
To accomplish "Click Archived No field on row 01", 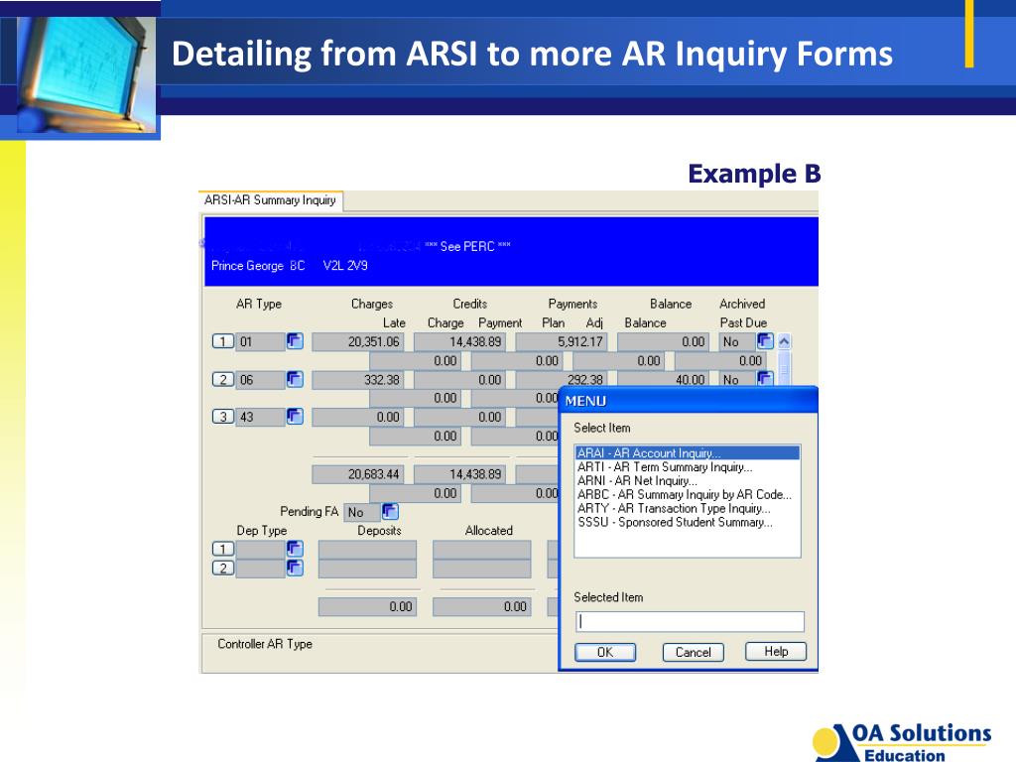I will [737, 341].
